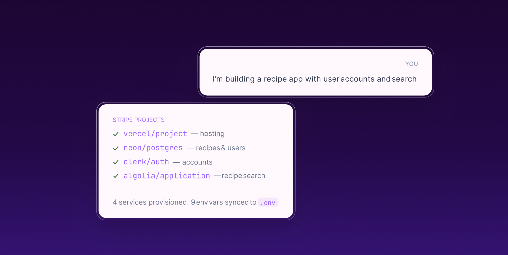This screenshot has width=508, height=255.
Task: Click the checkmark beside vercel/project
Action: 116,134
